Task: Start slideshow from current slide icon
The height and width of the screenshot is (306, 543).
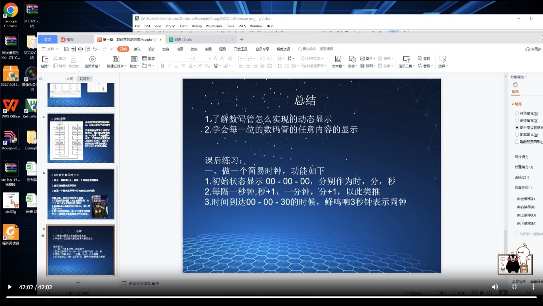Action: (x=92, y=59)
